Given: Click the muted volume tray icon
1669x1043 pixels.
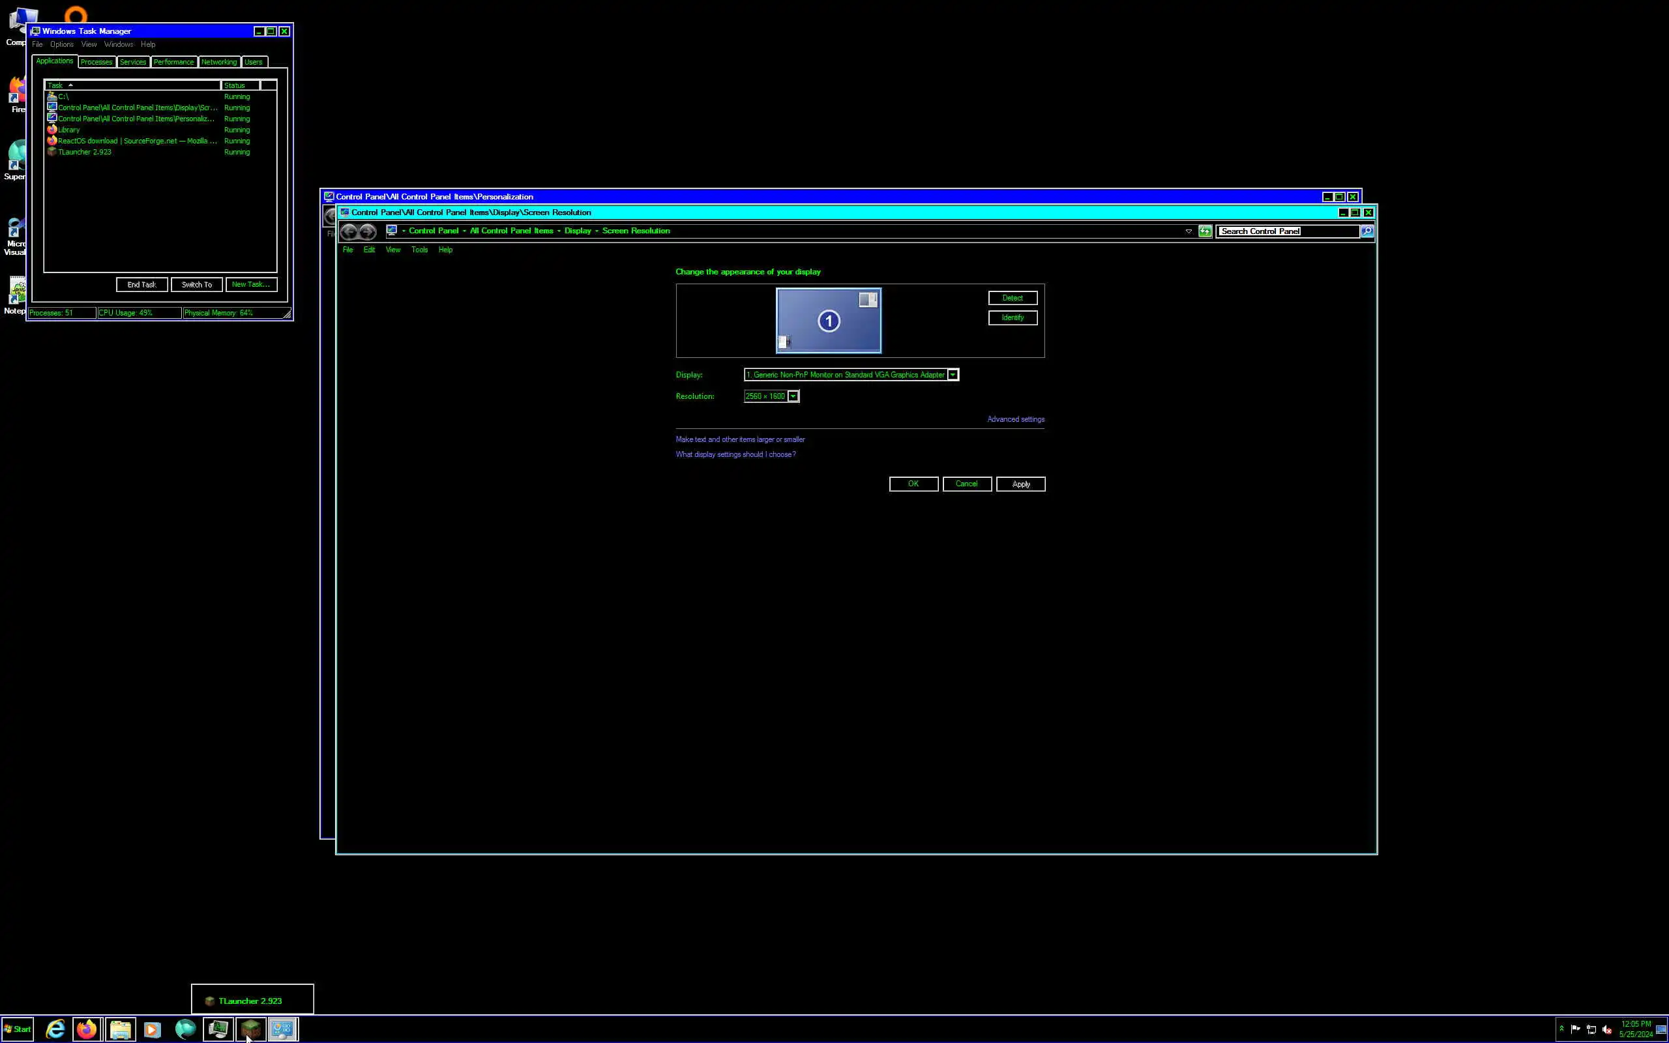Looking at the screenshot, I should (1606, 1029).
